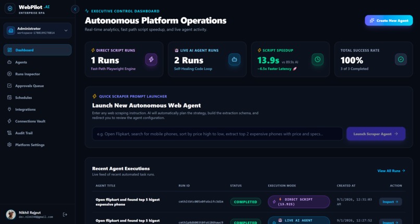Open the Integrations page
This screenshot has height=224, width=420.
(x=38, y=110)
